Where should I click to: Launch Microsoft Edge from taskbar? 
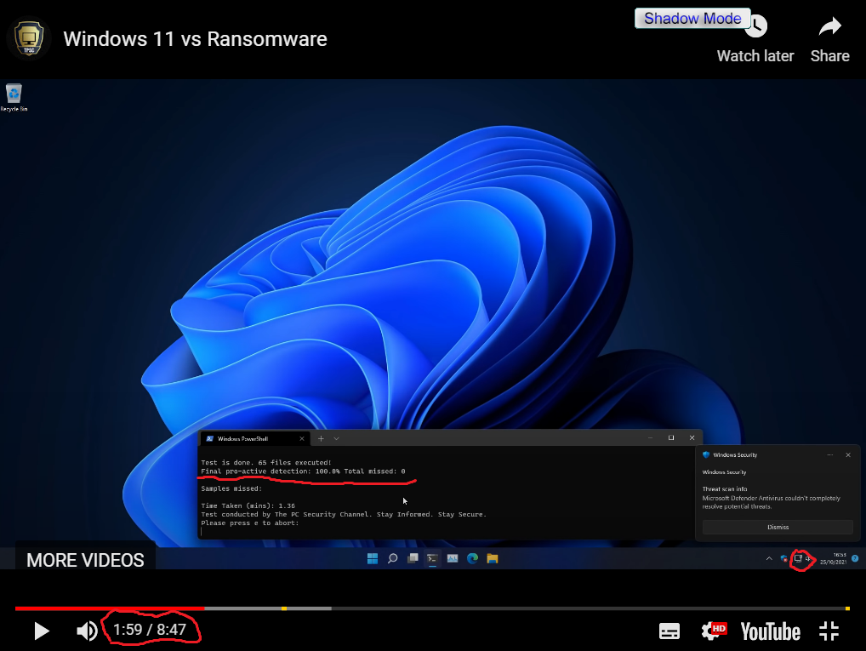click(472, 559)
